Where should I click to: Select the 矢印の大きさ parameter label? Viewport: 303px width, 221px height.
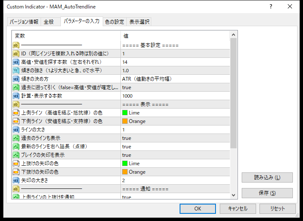35,180
